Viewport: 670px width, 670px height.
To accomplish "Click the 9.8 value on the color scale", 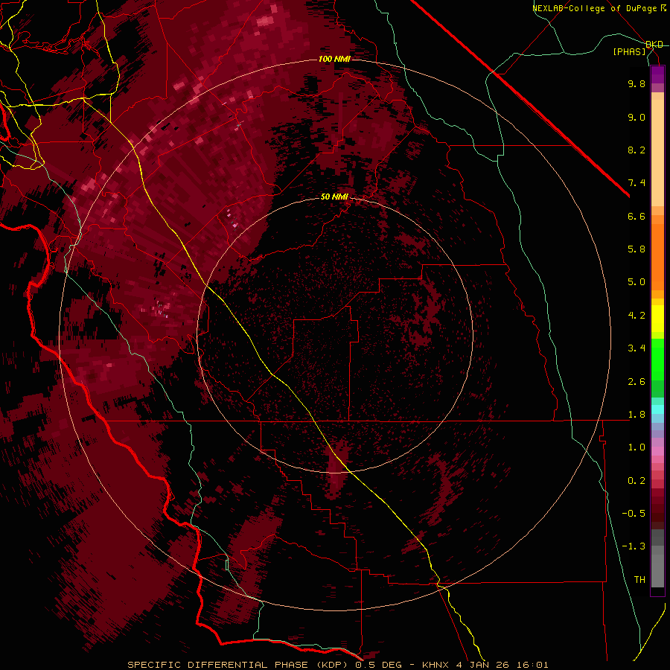I will coord(636,83).
